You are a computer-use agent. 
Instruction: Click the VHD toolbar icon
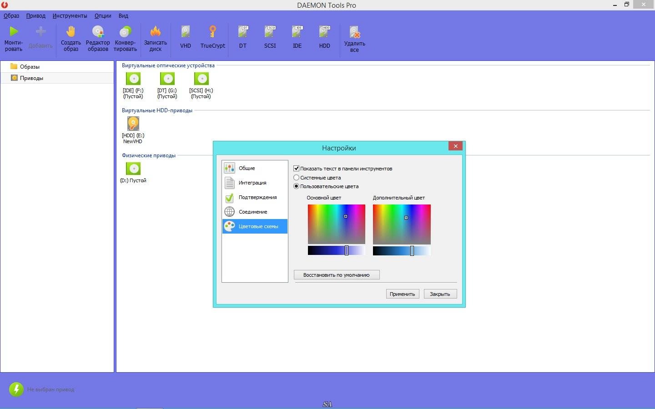186,31
